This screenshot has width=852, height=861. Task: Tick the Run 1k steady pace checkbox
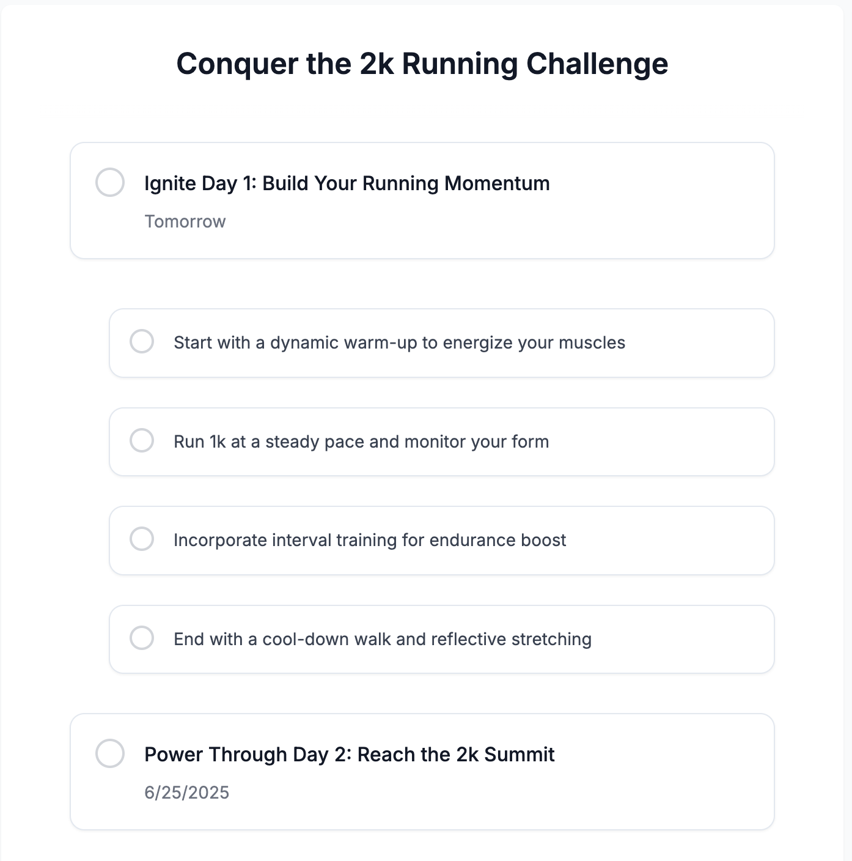click(142, 440)
